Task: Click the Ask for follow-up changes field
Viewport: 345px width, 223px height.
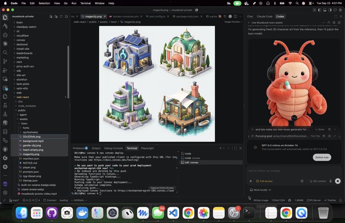Action: pos(294,171)
